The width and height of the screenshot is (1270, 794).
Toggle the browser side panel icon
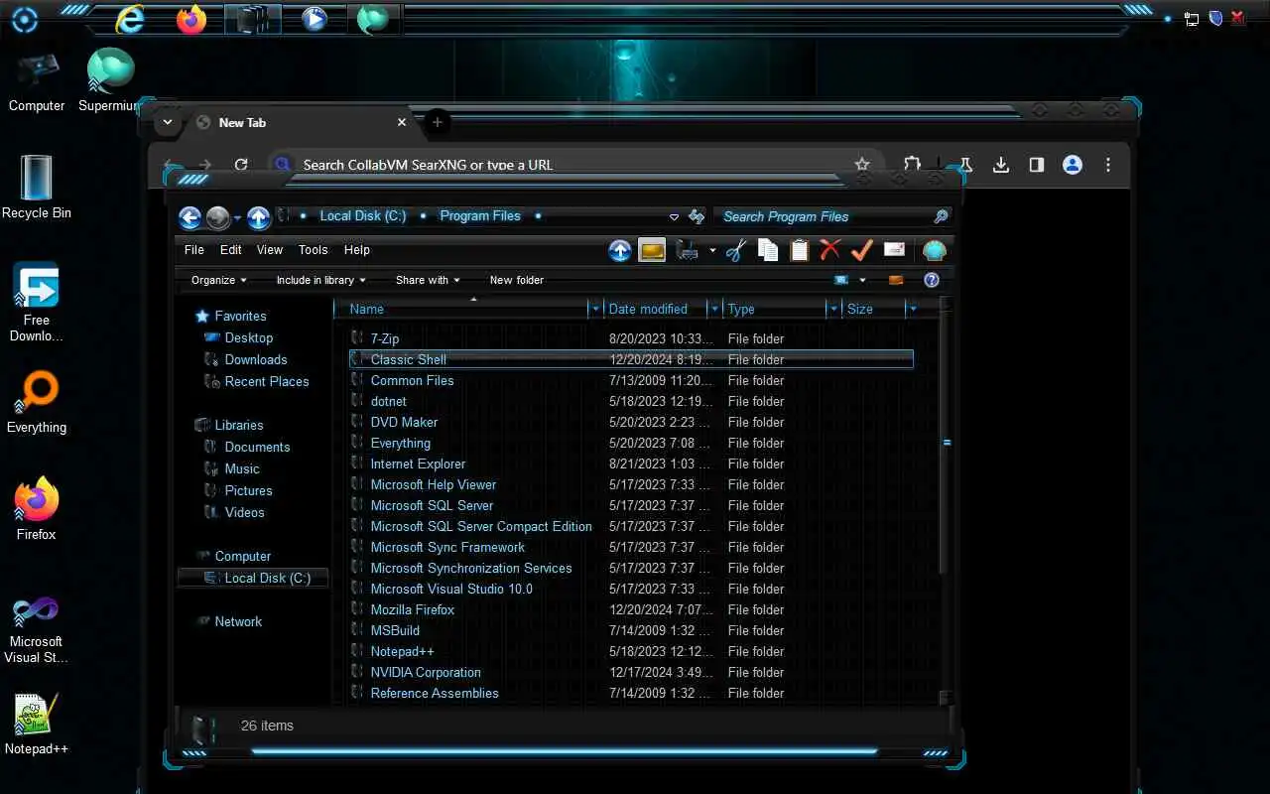pyautogui.click(x=1037, y=165)
